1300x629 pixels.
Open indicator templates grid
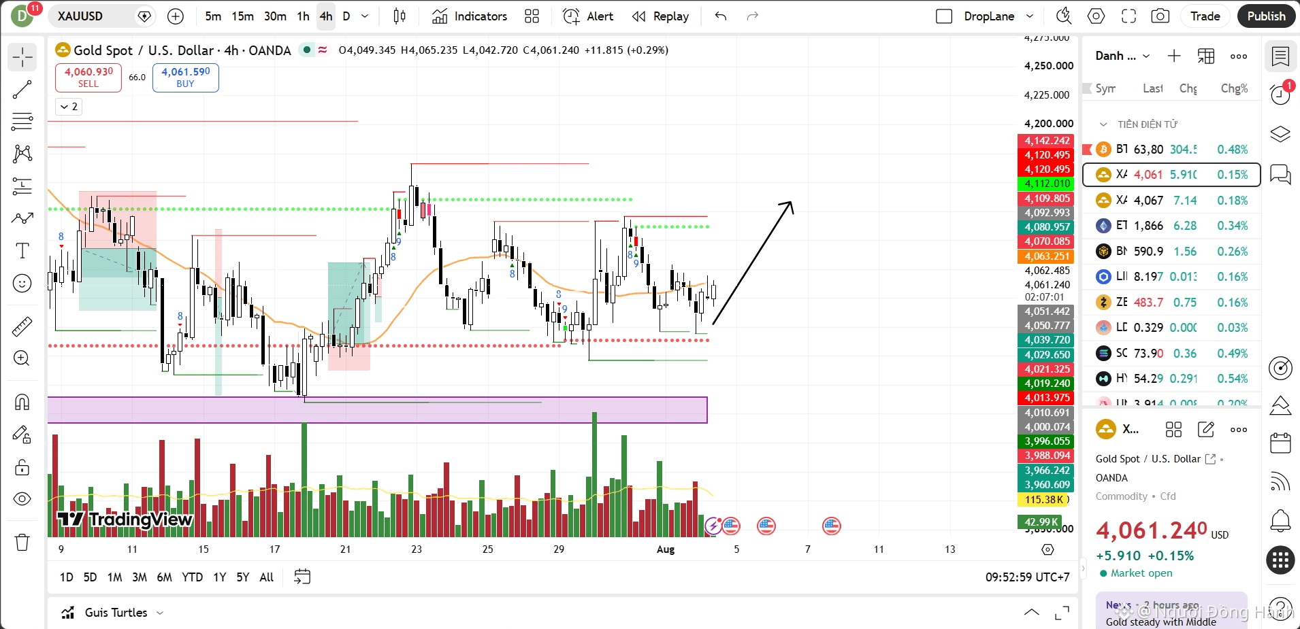point(532,16)
